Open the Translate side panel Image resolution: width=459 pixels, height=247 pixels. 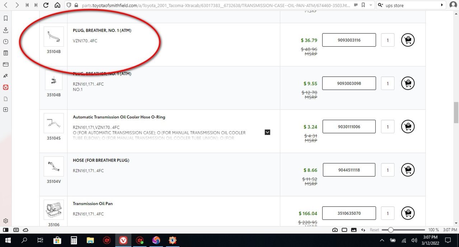pos(5,76)
